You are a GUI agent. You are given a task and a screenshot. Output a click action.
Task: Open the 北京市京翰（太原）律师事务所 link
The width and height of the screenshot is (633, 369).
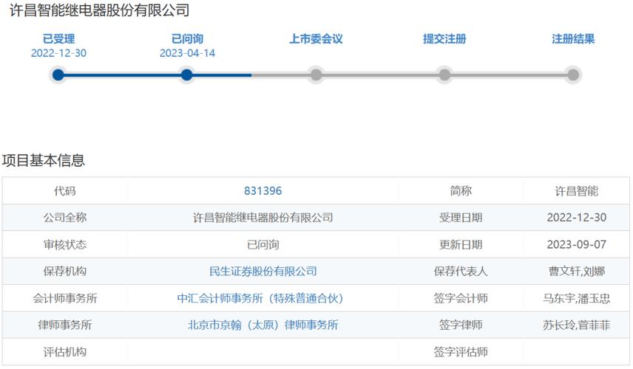pyautogui.click(x=263, y=325)
